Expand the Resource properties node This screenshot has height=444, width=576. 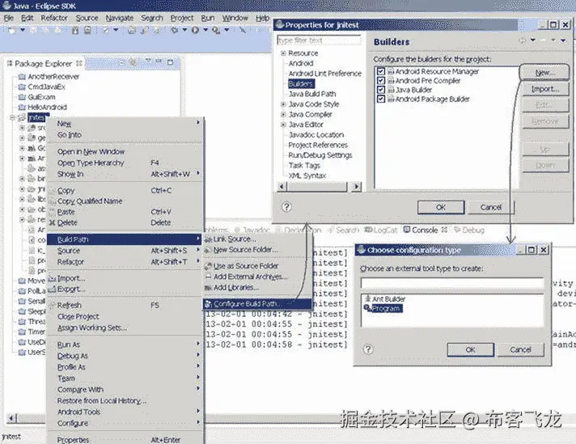pos(283,53)
